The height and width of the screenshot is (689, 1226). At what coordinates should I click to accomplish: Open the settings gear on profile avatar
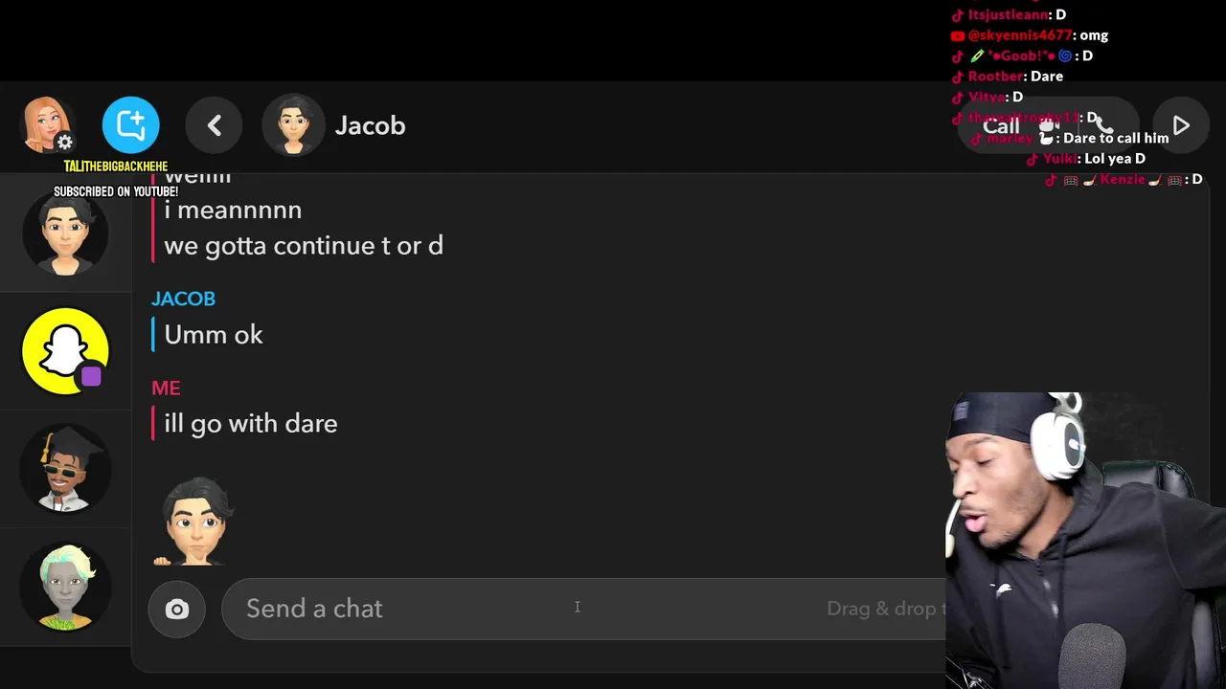64,143
